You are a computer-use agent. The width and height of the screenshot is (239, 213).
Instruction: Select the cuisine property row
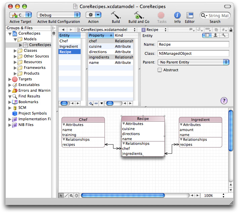[111, 46]
